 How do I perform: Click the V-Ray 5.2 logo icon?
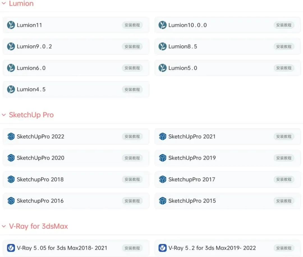tap(162, 248)
